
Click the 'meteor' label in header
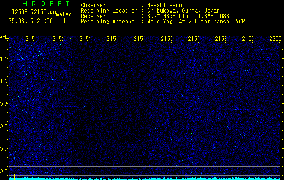point(65,14)
